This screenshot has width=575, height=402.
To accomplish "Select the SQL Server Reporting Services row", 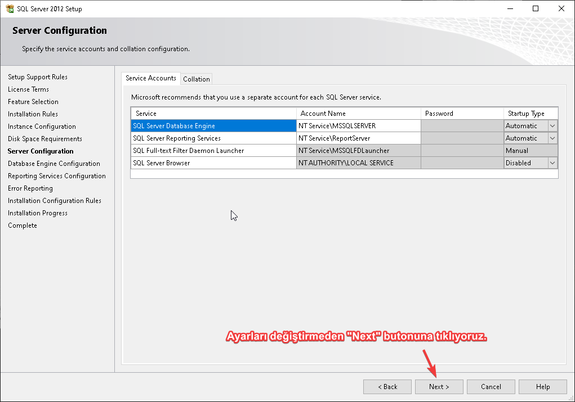I will 213,138.
